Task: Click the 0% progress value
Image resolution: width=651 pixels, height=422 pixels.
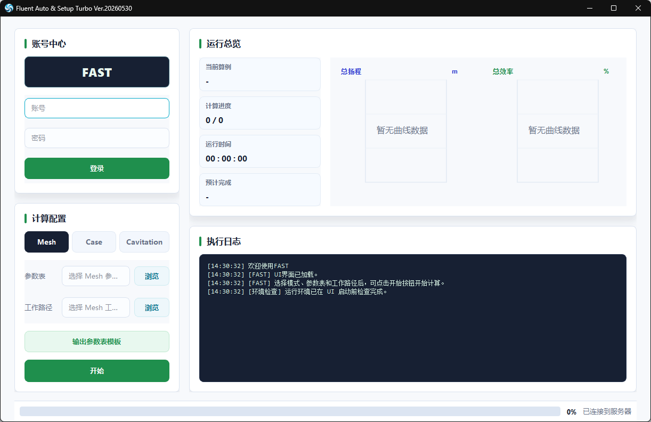Action: [x=571, y=412]
